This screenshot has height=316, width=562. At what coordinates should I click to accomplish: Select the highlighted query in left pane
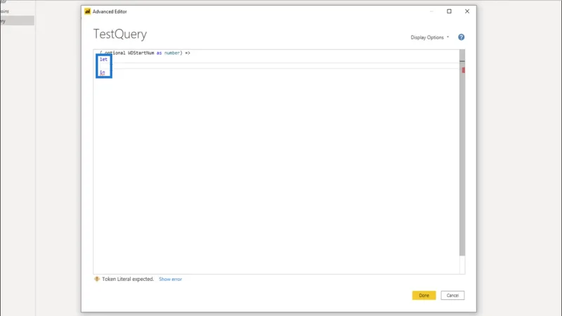coord(17,21)
